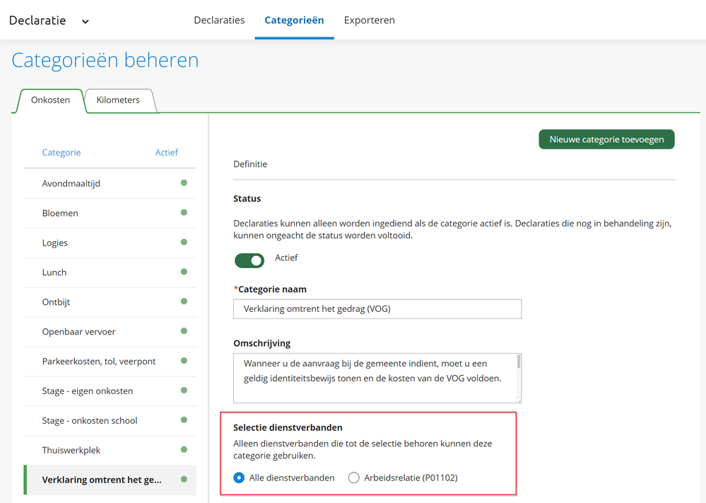Click into the Categorie naam input field

(377, 309)
